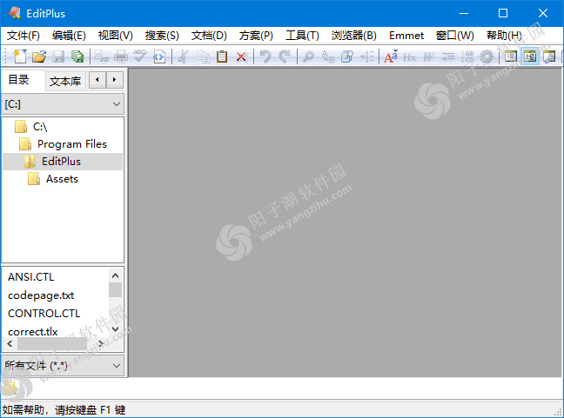Screen dimensions: 564x418
Task: Maximize the EditPlus window
Action: (x=503, y=13)
